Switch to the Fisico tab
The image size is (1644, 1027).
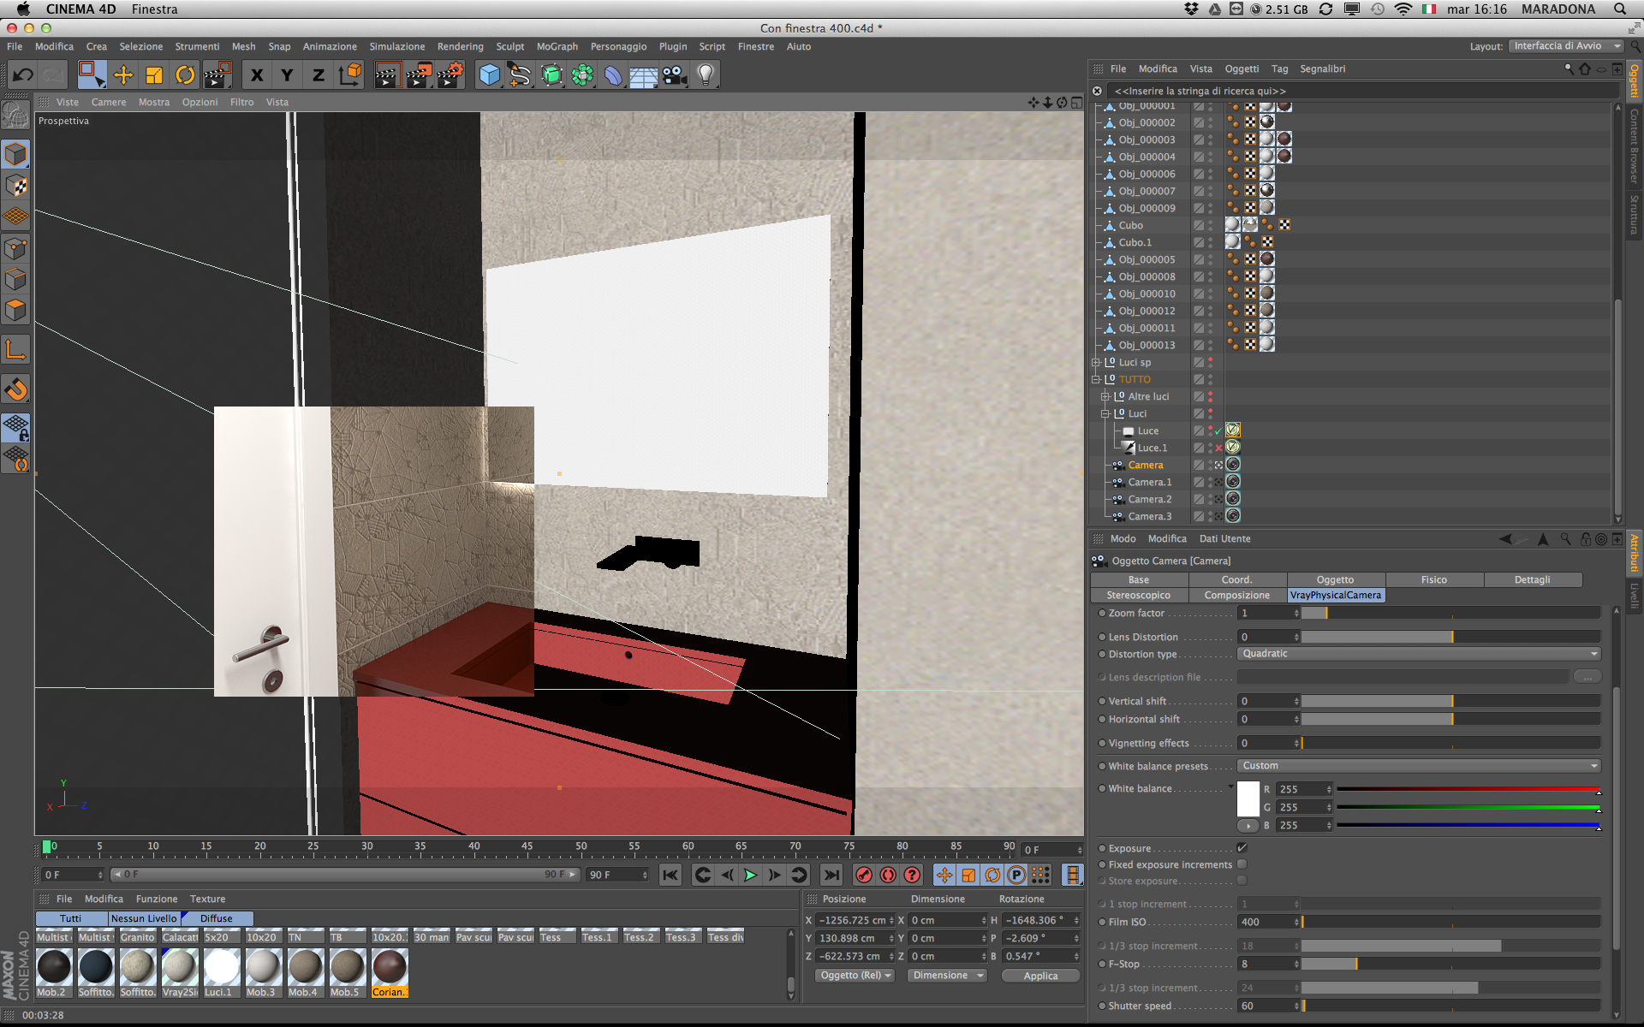(1433, 580)
